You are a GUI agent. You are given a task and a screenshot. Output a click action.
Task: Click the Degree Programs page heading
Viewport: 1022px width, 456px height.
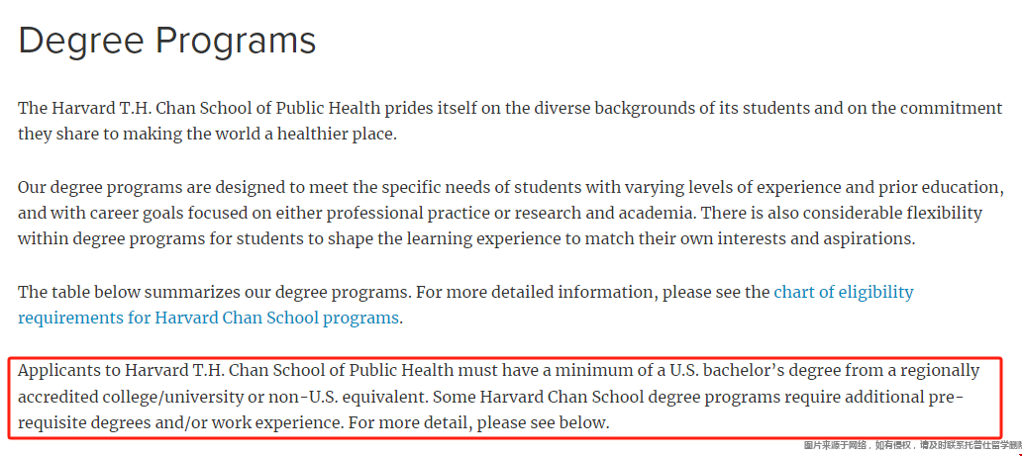click(167, 41)
